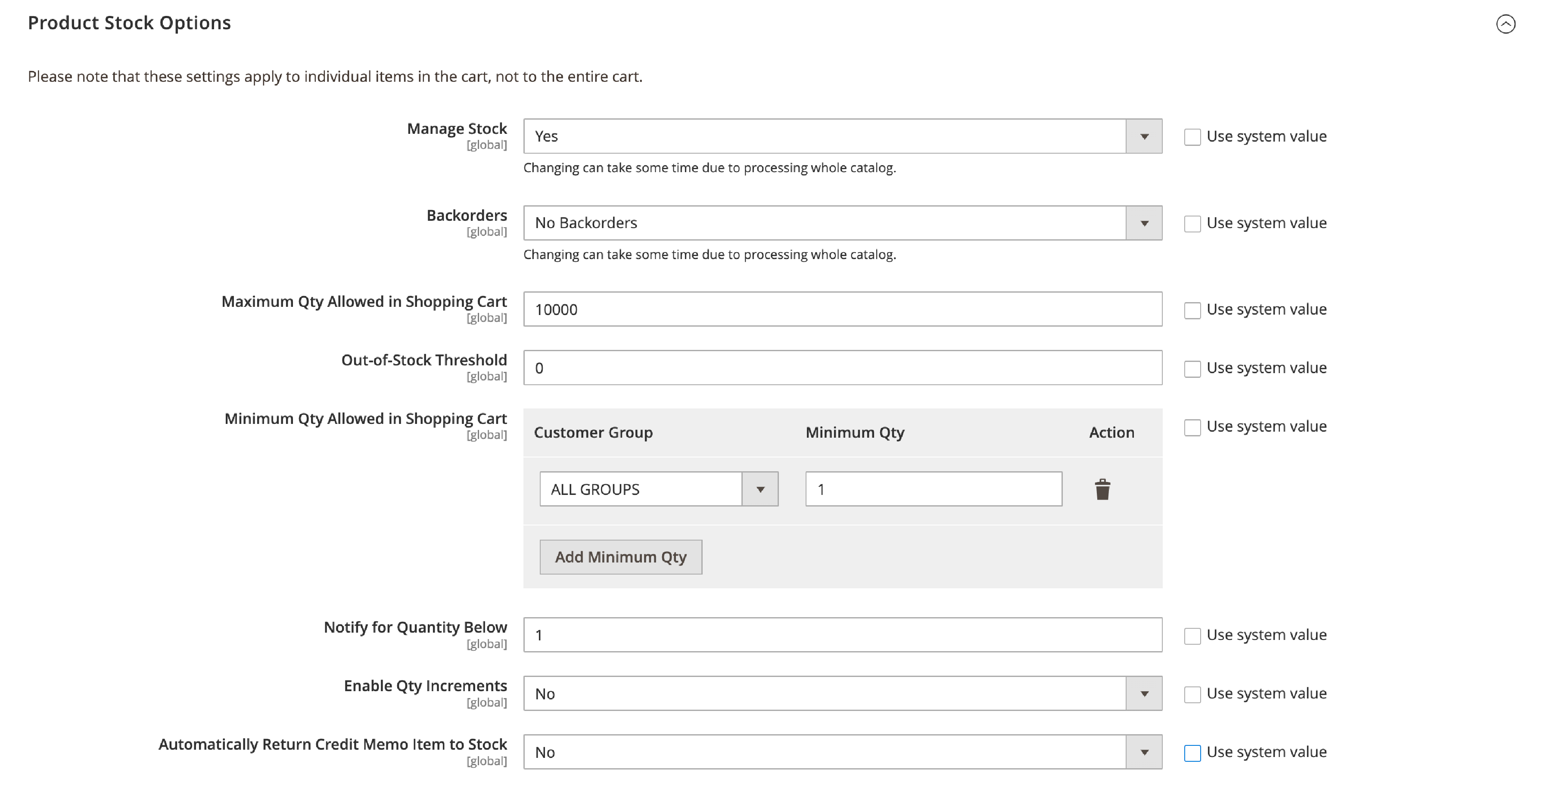Viewport: 1544px width, 788px height.
Task: Delete the ALL GROUPS minimum qty row
Action: (1102, 489)
